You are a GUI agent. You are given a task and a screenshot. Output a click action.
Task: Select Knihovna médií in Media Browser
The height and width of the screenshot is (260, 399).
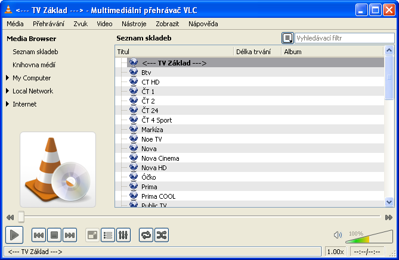[34, 65]
